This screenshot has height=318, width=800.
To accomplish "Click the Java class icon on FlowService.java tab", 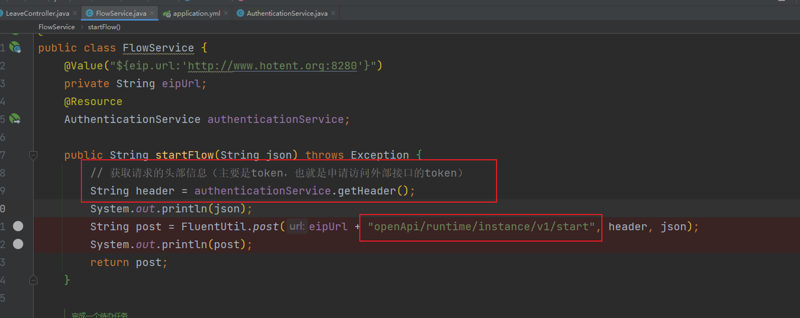I will tap(90, 13).
